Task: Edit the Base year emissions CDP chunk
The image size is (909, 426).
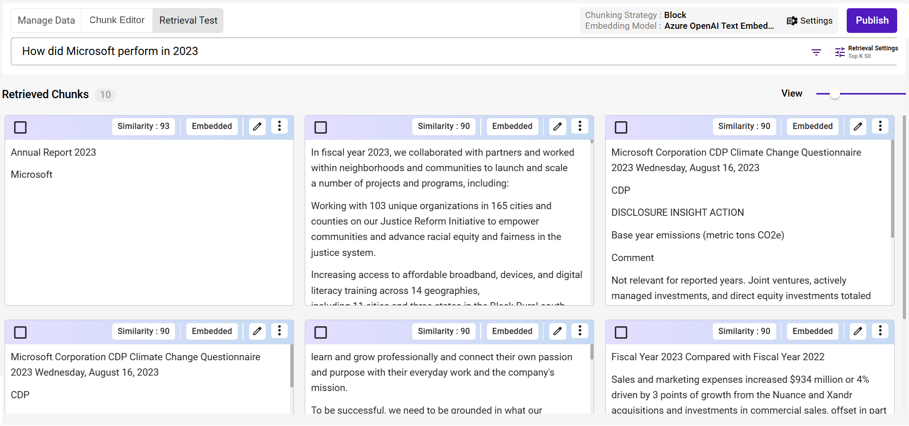Action: point(858,126)
